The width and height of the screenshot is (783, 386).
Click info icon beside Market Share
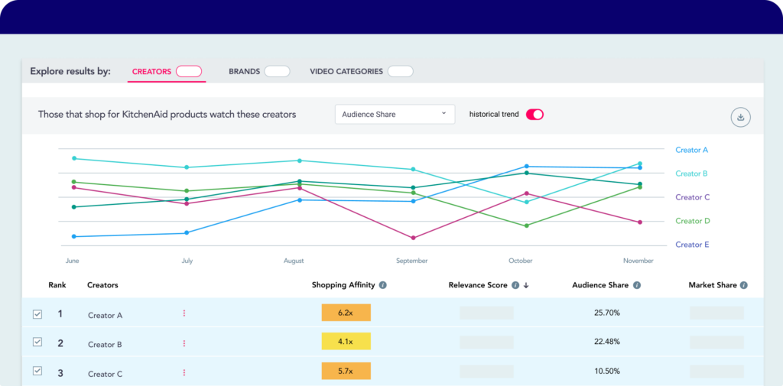click(743, 285)
